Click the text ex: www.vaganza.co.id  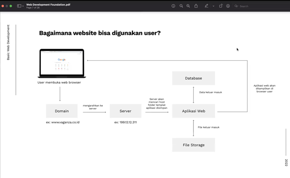tap(63, 122)
